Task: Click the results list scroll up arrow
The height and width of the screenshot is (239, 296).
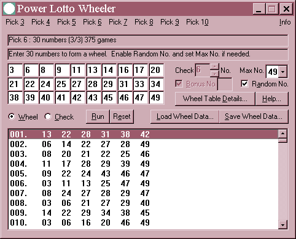Action: coord(283,134)
